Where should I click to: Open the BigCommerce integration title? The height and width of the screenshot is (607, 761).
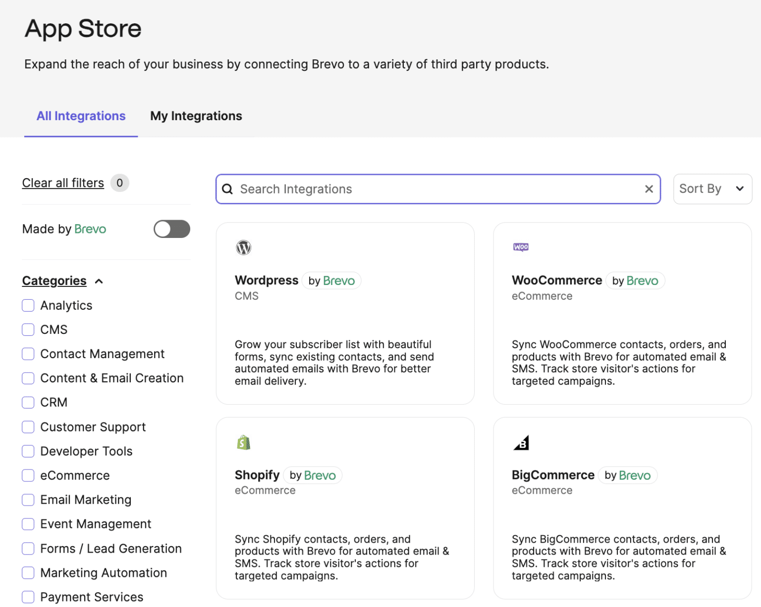(553, 475)
